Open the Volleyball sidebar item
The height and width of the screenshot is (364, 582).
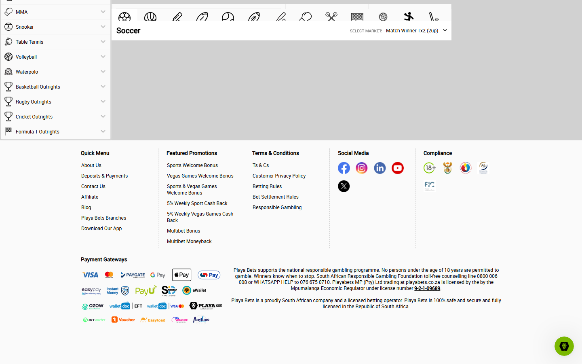(x=56, y=57)
